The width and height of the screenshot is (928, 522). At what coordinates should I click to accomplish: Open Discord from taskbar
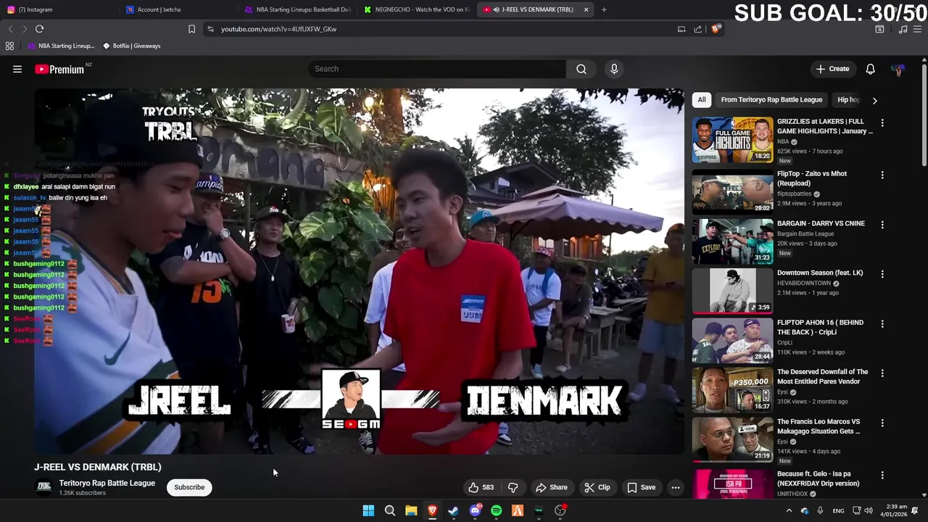pyautogui.click(x=475, y=510)
